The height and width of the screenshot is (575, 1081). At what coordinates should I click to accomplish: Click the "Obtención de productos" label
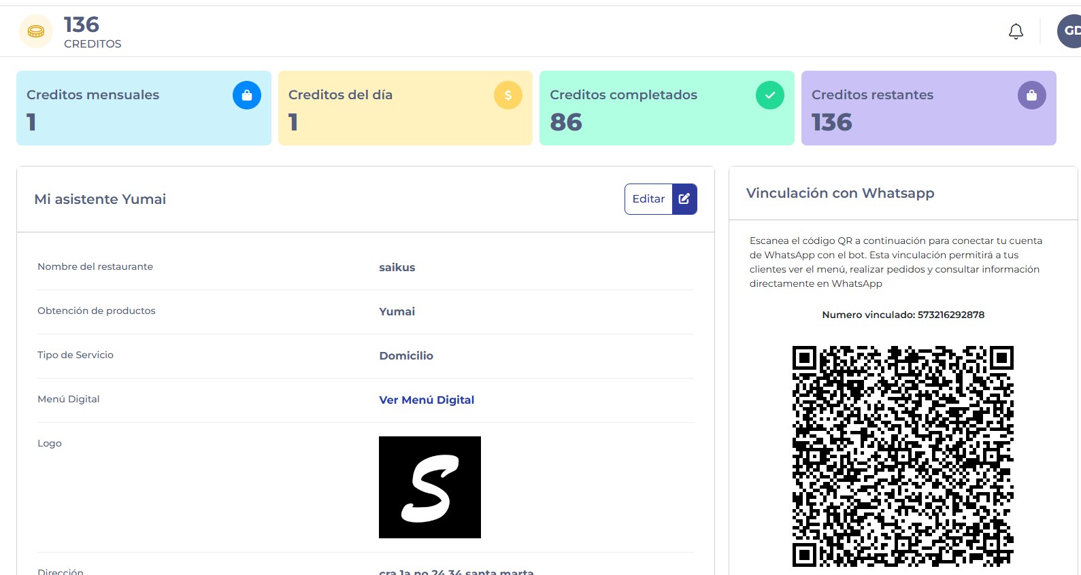click(x=97, y=311)
